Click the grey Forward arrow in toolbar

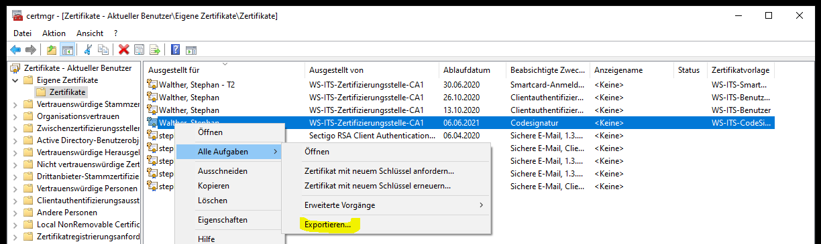coord(30,49)
